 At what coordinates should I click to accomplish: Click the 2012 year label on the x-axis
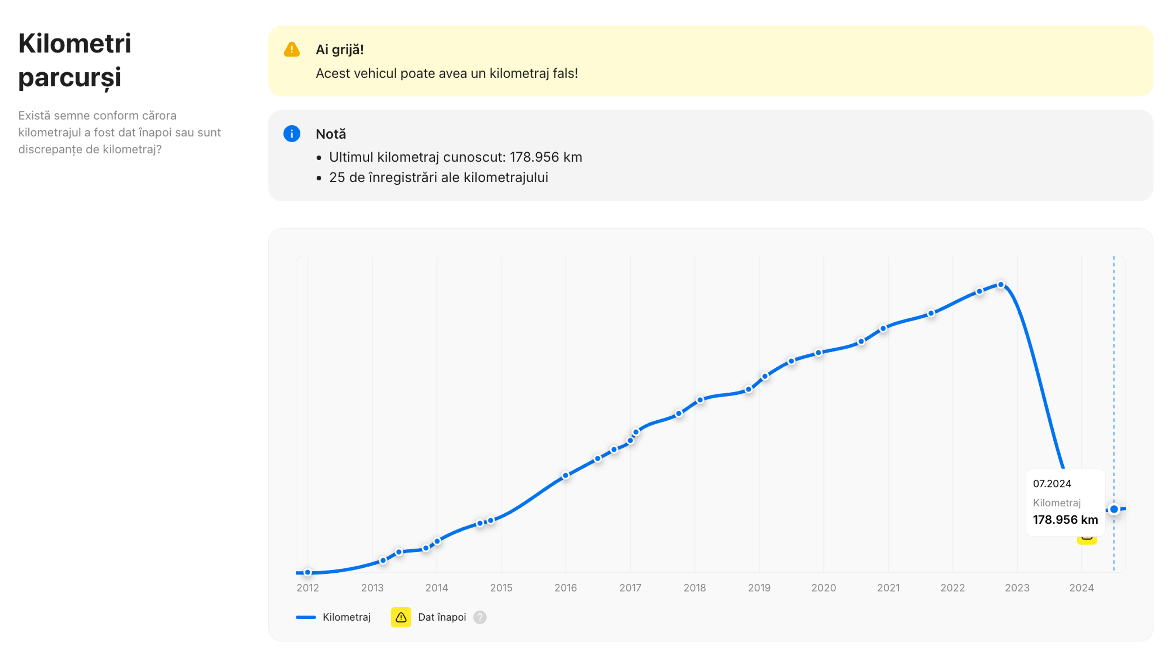[308, 588]
